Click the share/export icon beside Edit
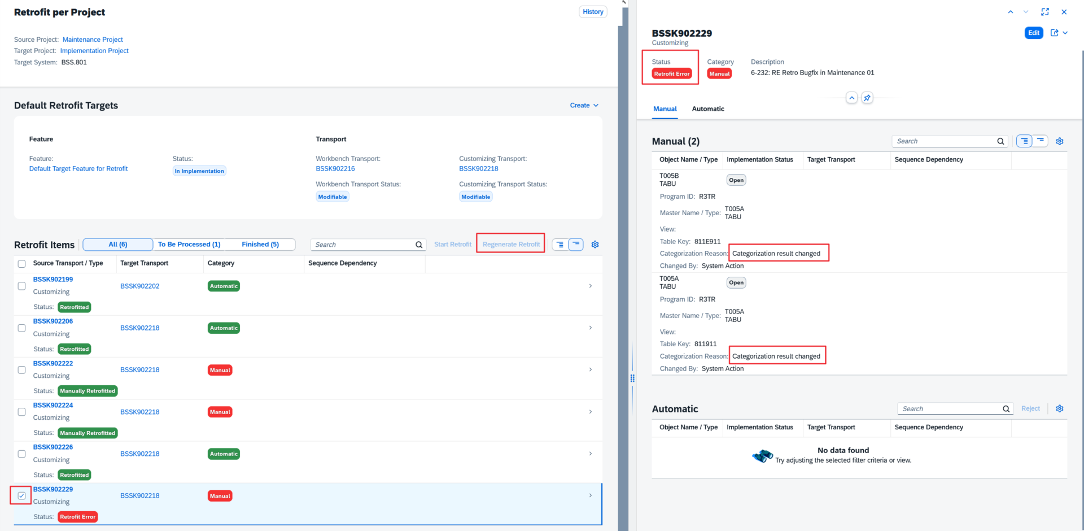Screen dimensions: 1084x531 tap(1054, 33)
